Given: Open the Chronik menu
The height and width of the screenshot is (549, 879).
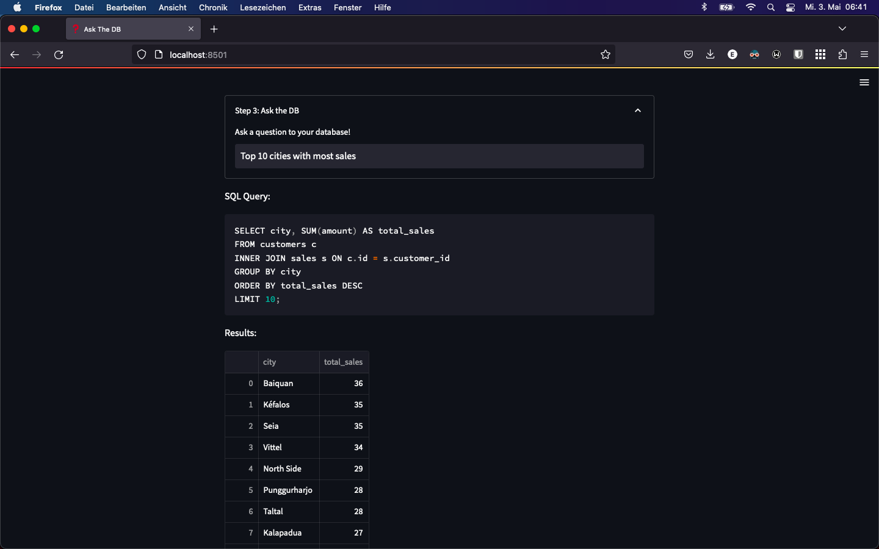Looking at the screenshot, I should pyautogui.click(x=213, y=7).
